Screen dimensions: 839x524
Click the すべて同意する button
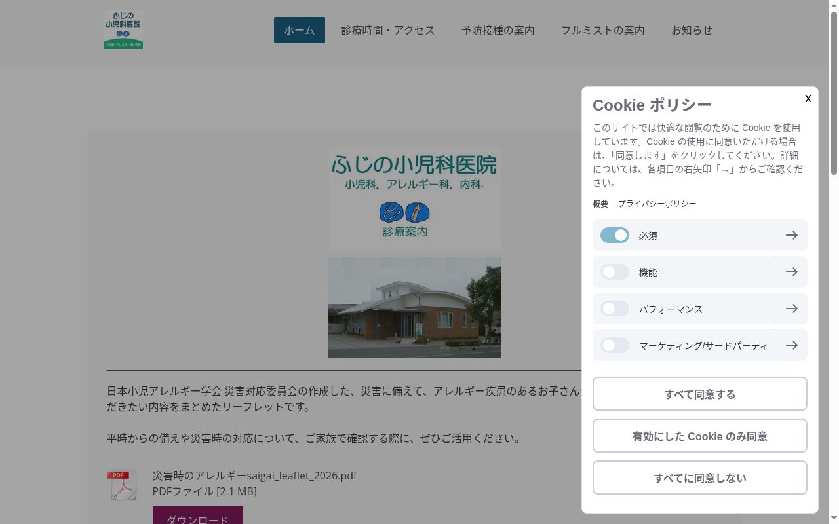(700, 394)
